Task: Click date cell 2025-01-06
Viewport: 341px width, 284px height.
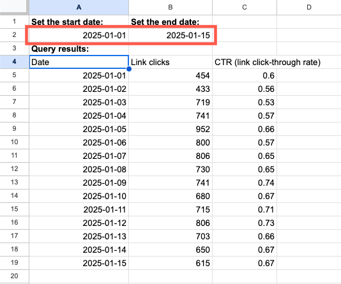Action: (79, 142)
